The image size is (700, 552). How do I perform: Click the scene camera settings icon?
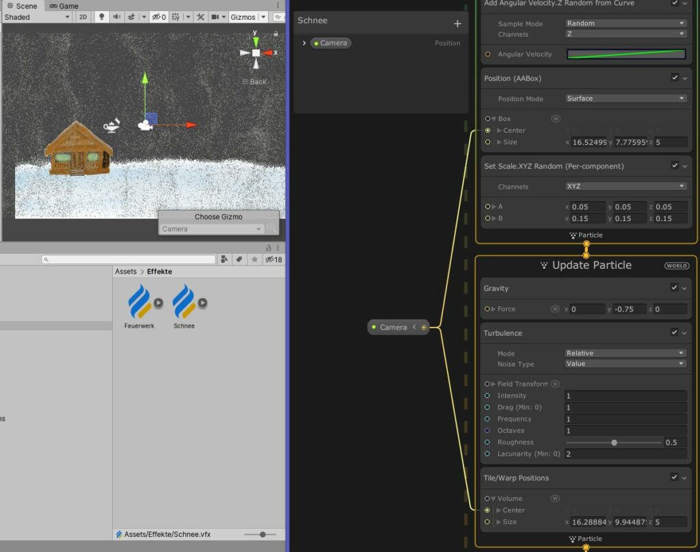215,17
